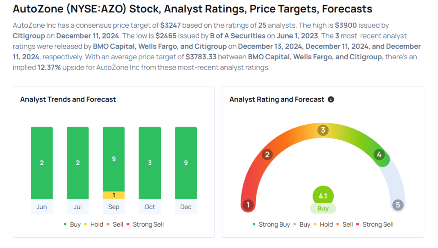Viewport: 438px width, 248px height.
Task: Click gauge marker number 3
Action: coord(323,130)
